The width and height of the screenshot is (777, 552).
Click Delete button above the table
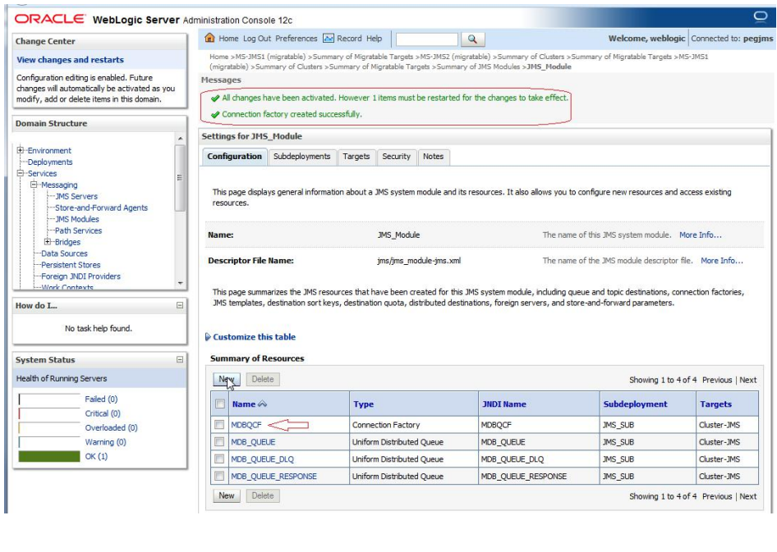coord(263,380)
